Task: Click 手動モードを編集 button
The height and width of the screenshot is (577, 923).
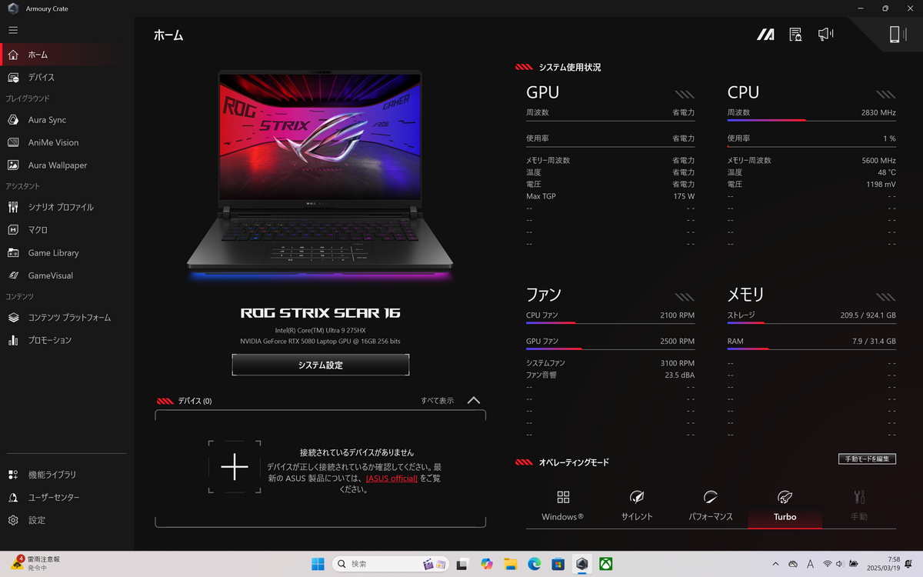Action: 867,459
